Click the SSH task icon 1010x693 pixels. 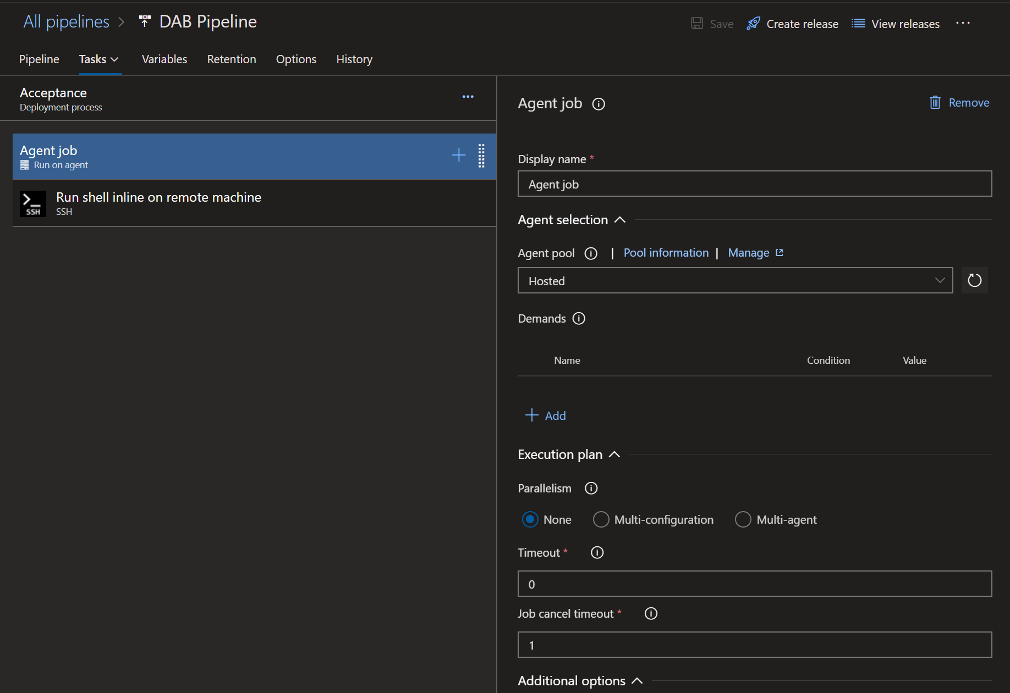tap(32, 203)
